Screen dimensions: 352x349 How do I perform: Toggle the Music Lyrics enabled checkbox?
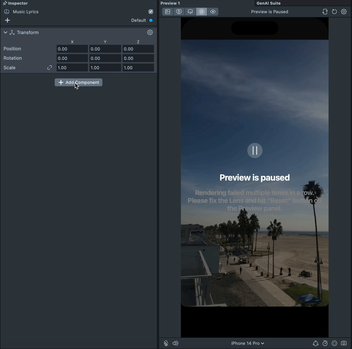click(151, 12)
